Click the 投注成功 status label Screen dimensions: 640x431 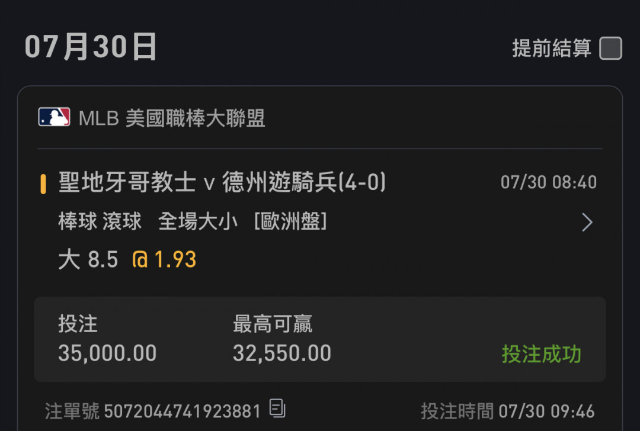pyautogui.click(x=541, y=353)
